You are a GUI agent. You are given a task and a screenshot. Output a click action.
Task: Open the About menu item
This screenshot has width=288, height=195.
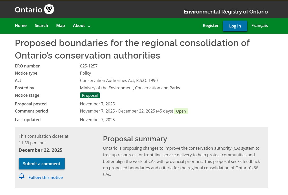coord(79,25)
